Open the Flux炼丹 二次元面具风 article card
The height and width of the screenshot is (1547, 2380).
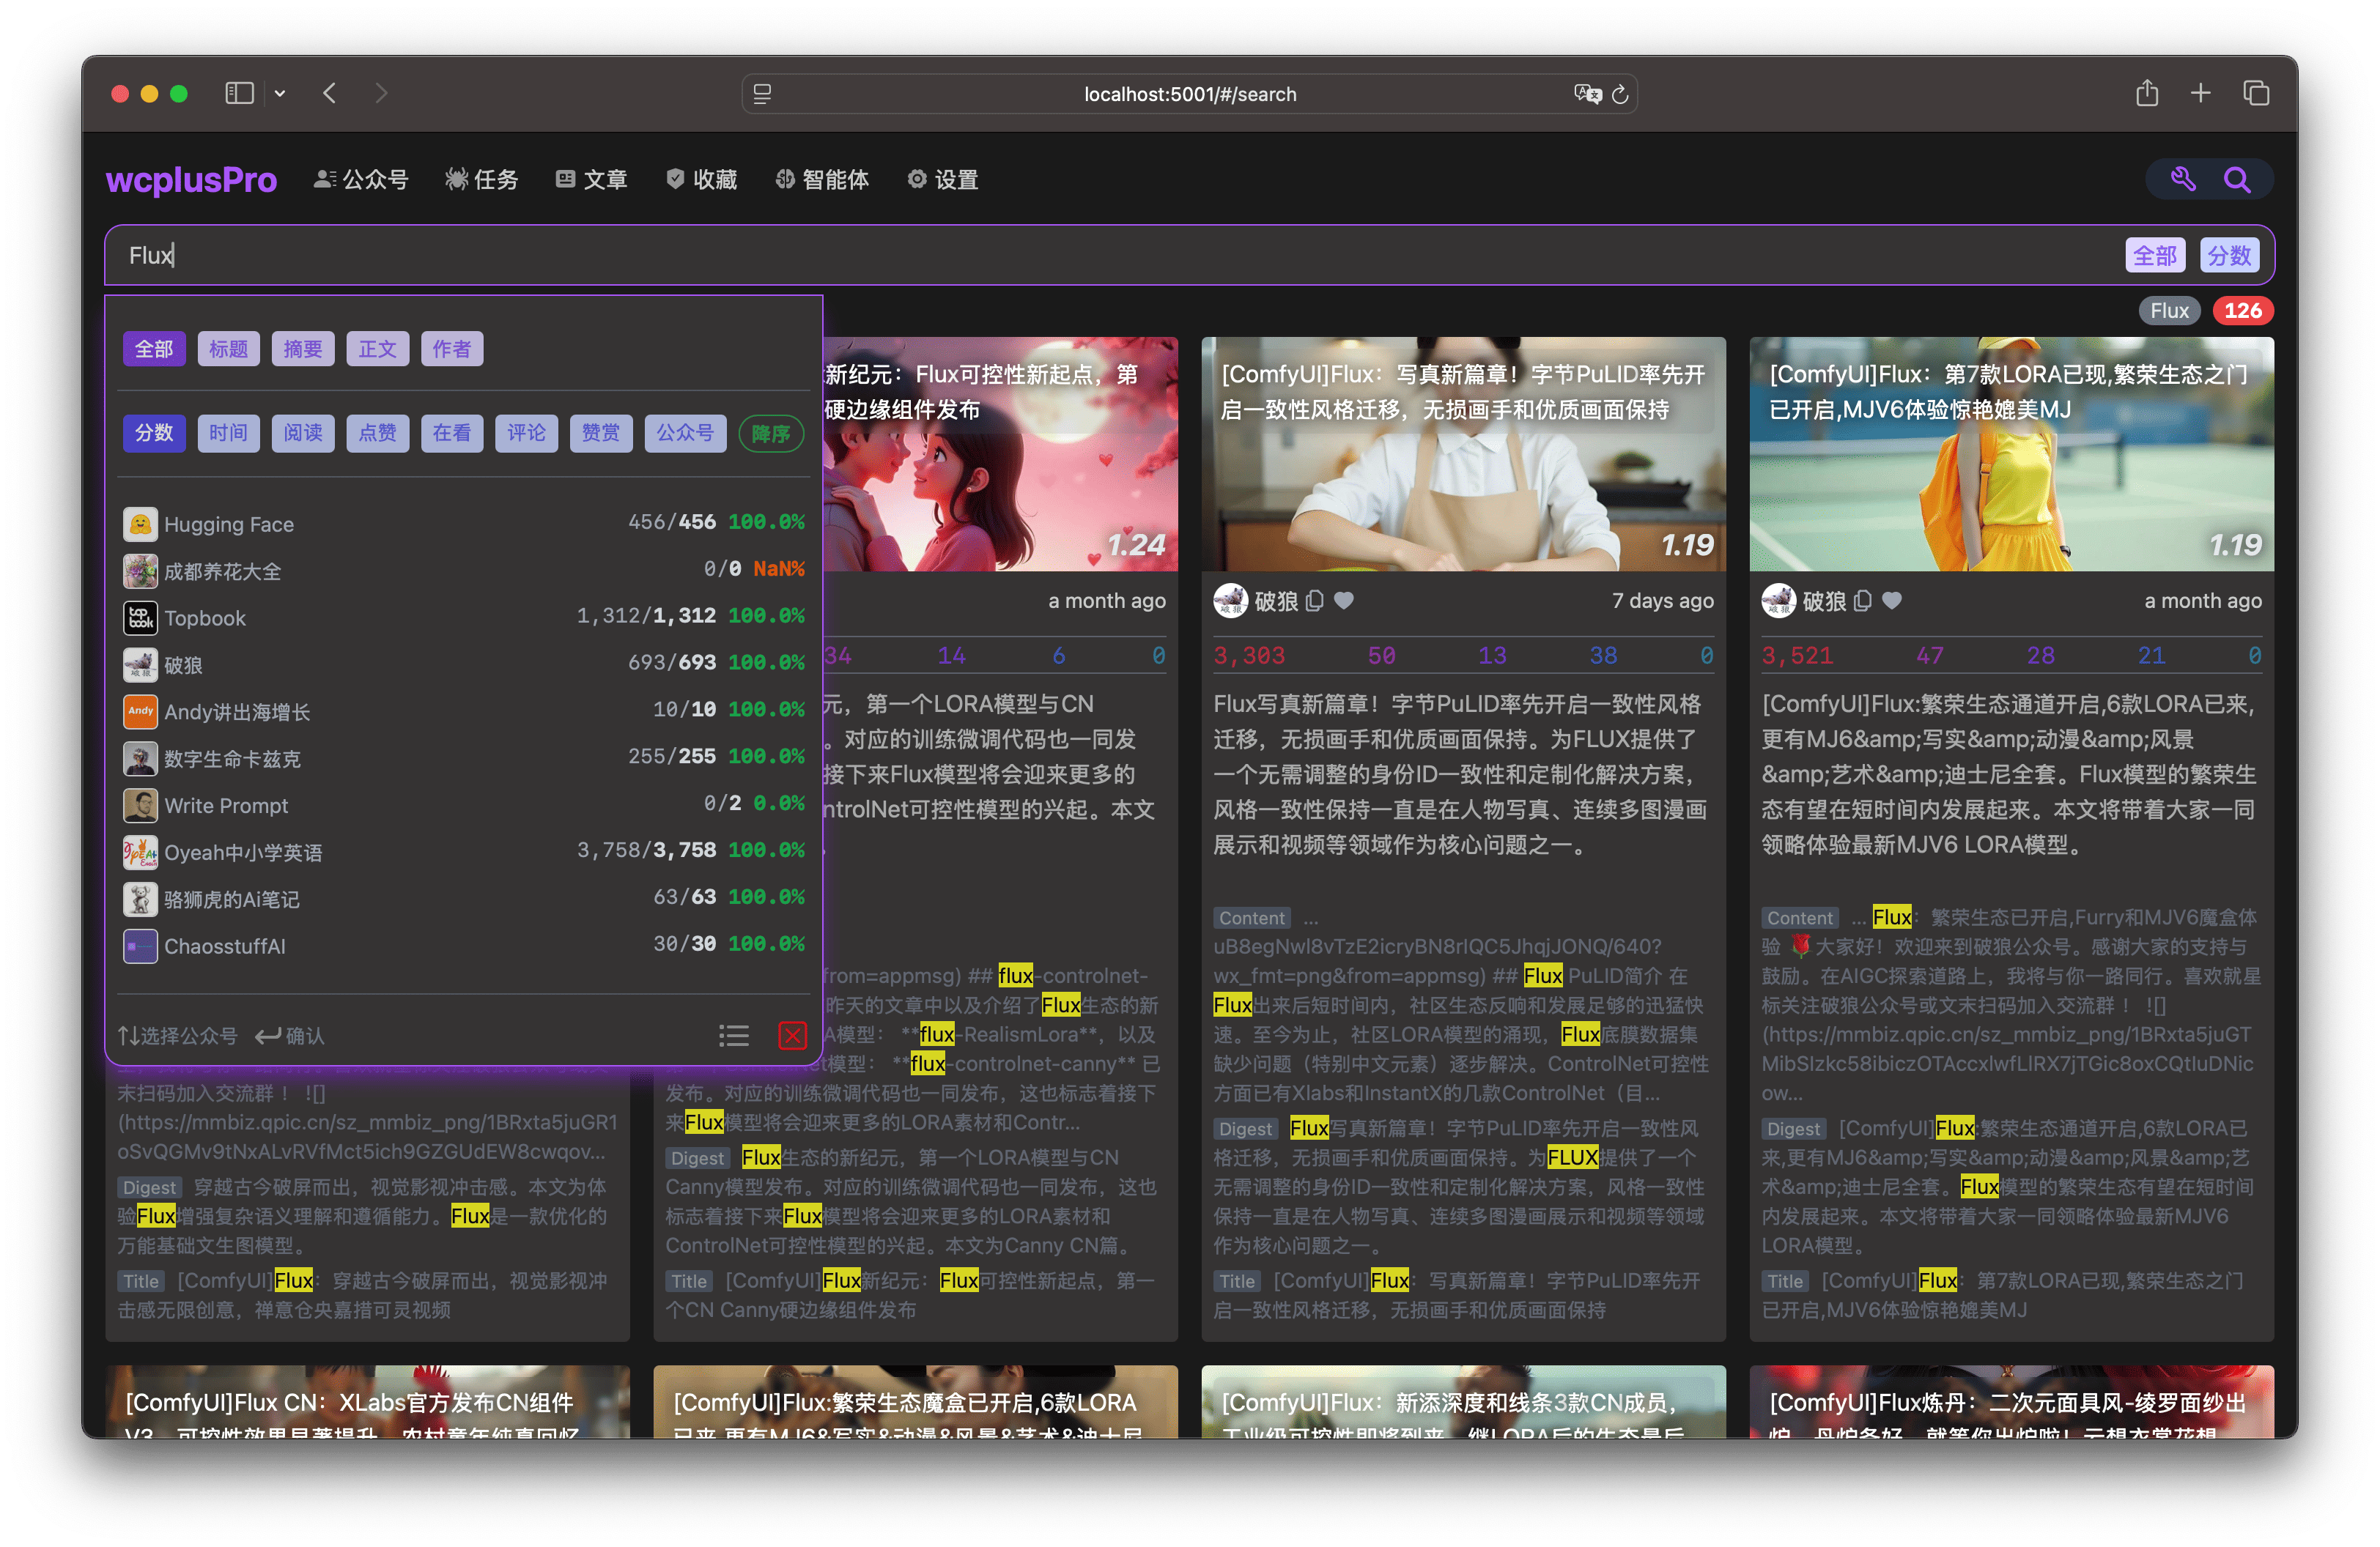tap(2011, 1402)
